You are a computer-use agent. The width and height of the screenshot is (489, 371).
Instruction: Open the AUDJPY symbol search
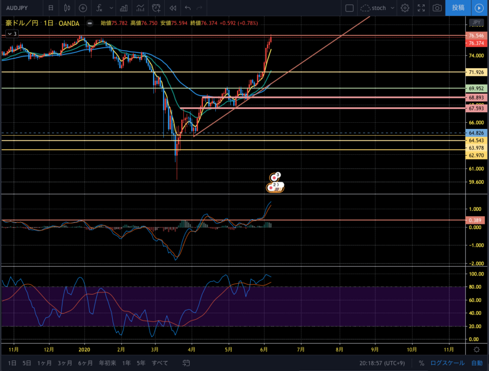17,8
